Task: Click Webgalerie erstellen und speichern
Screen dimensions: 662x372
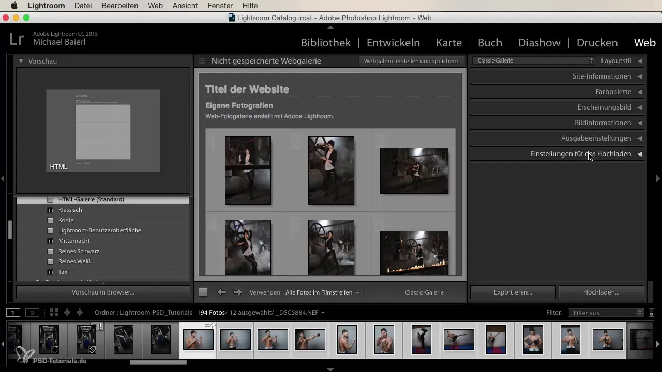Action: (x=411, y=61)
